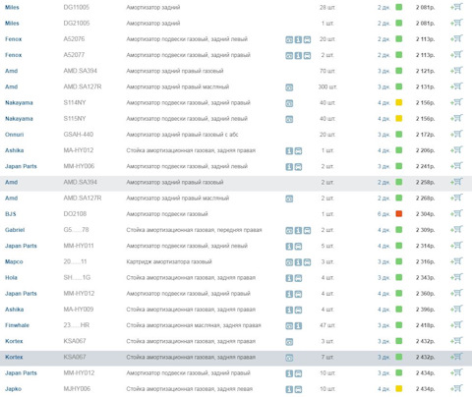This screenshot has width=472, height=397.
Task: Click 6 дн. delivery link for BJS
Action: (x=383, y=214)
